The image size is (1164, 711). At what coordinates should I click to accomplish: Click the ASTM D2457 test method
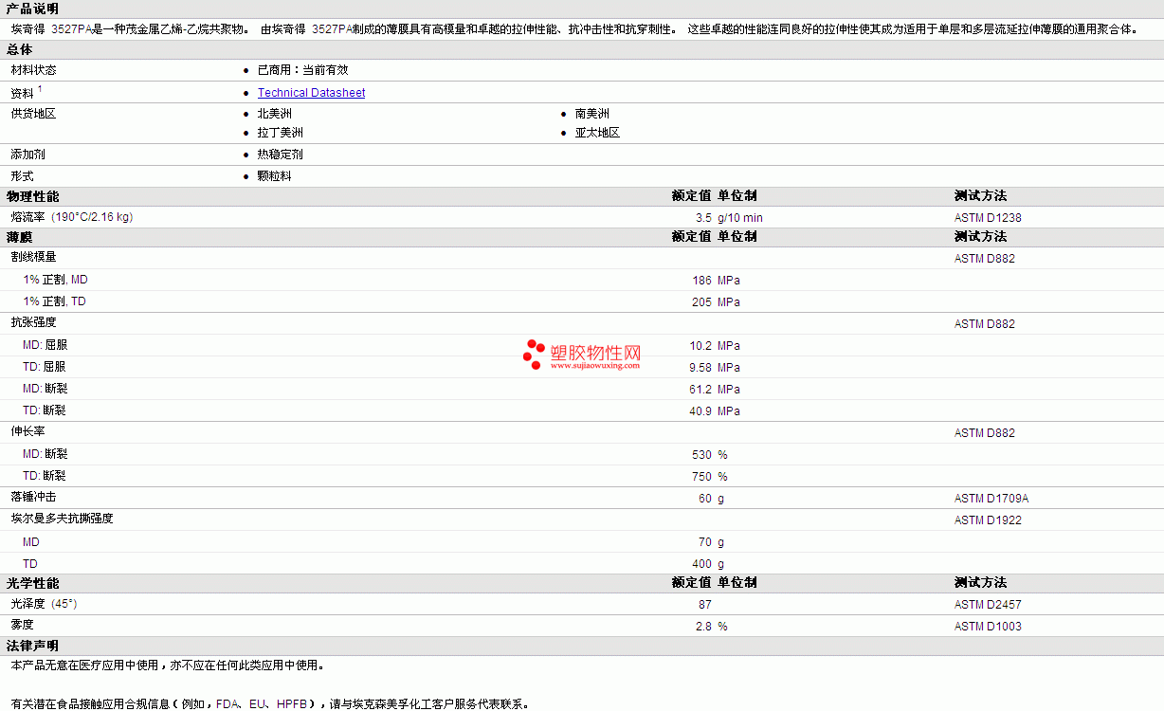(x=988, y=605)
